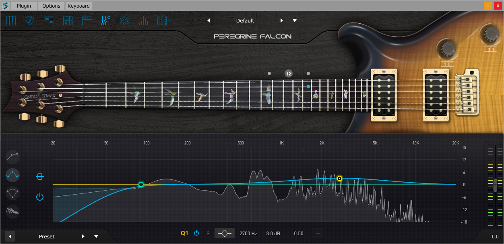
Task: Click the output level fader handle
Action: coord(495,185)
